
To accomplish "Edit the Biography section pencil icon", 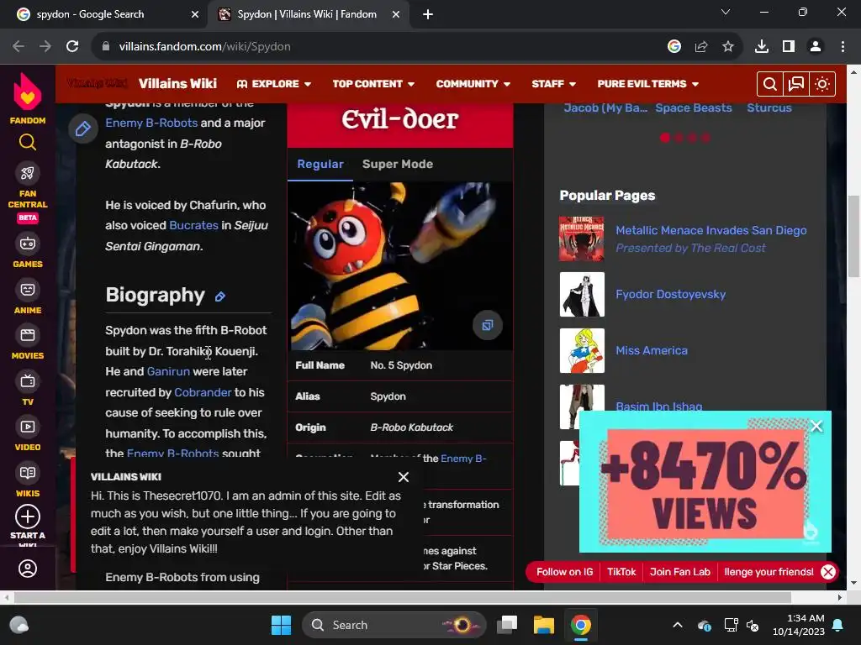I will (x=220, y=296).
